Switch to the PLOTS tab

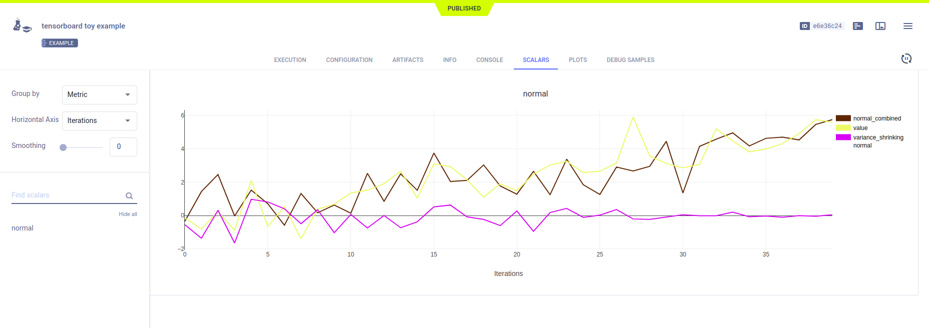point(577,60)
